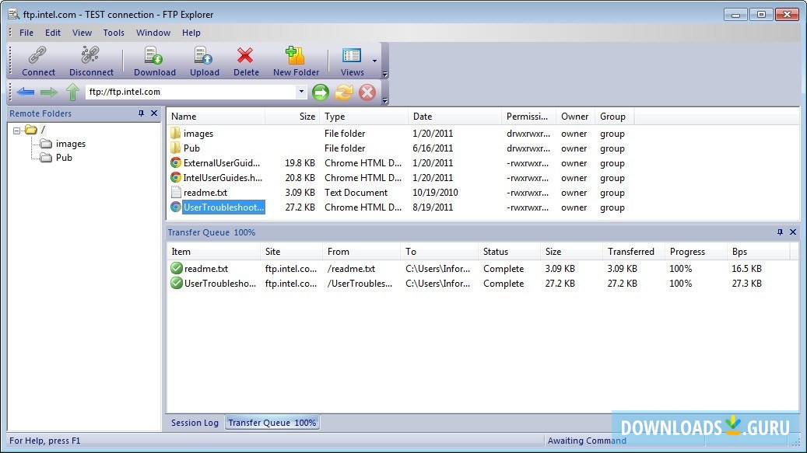
Task: Click the green Go arrow button
Action: click(321, 92)
